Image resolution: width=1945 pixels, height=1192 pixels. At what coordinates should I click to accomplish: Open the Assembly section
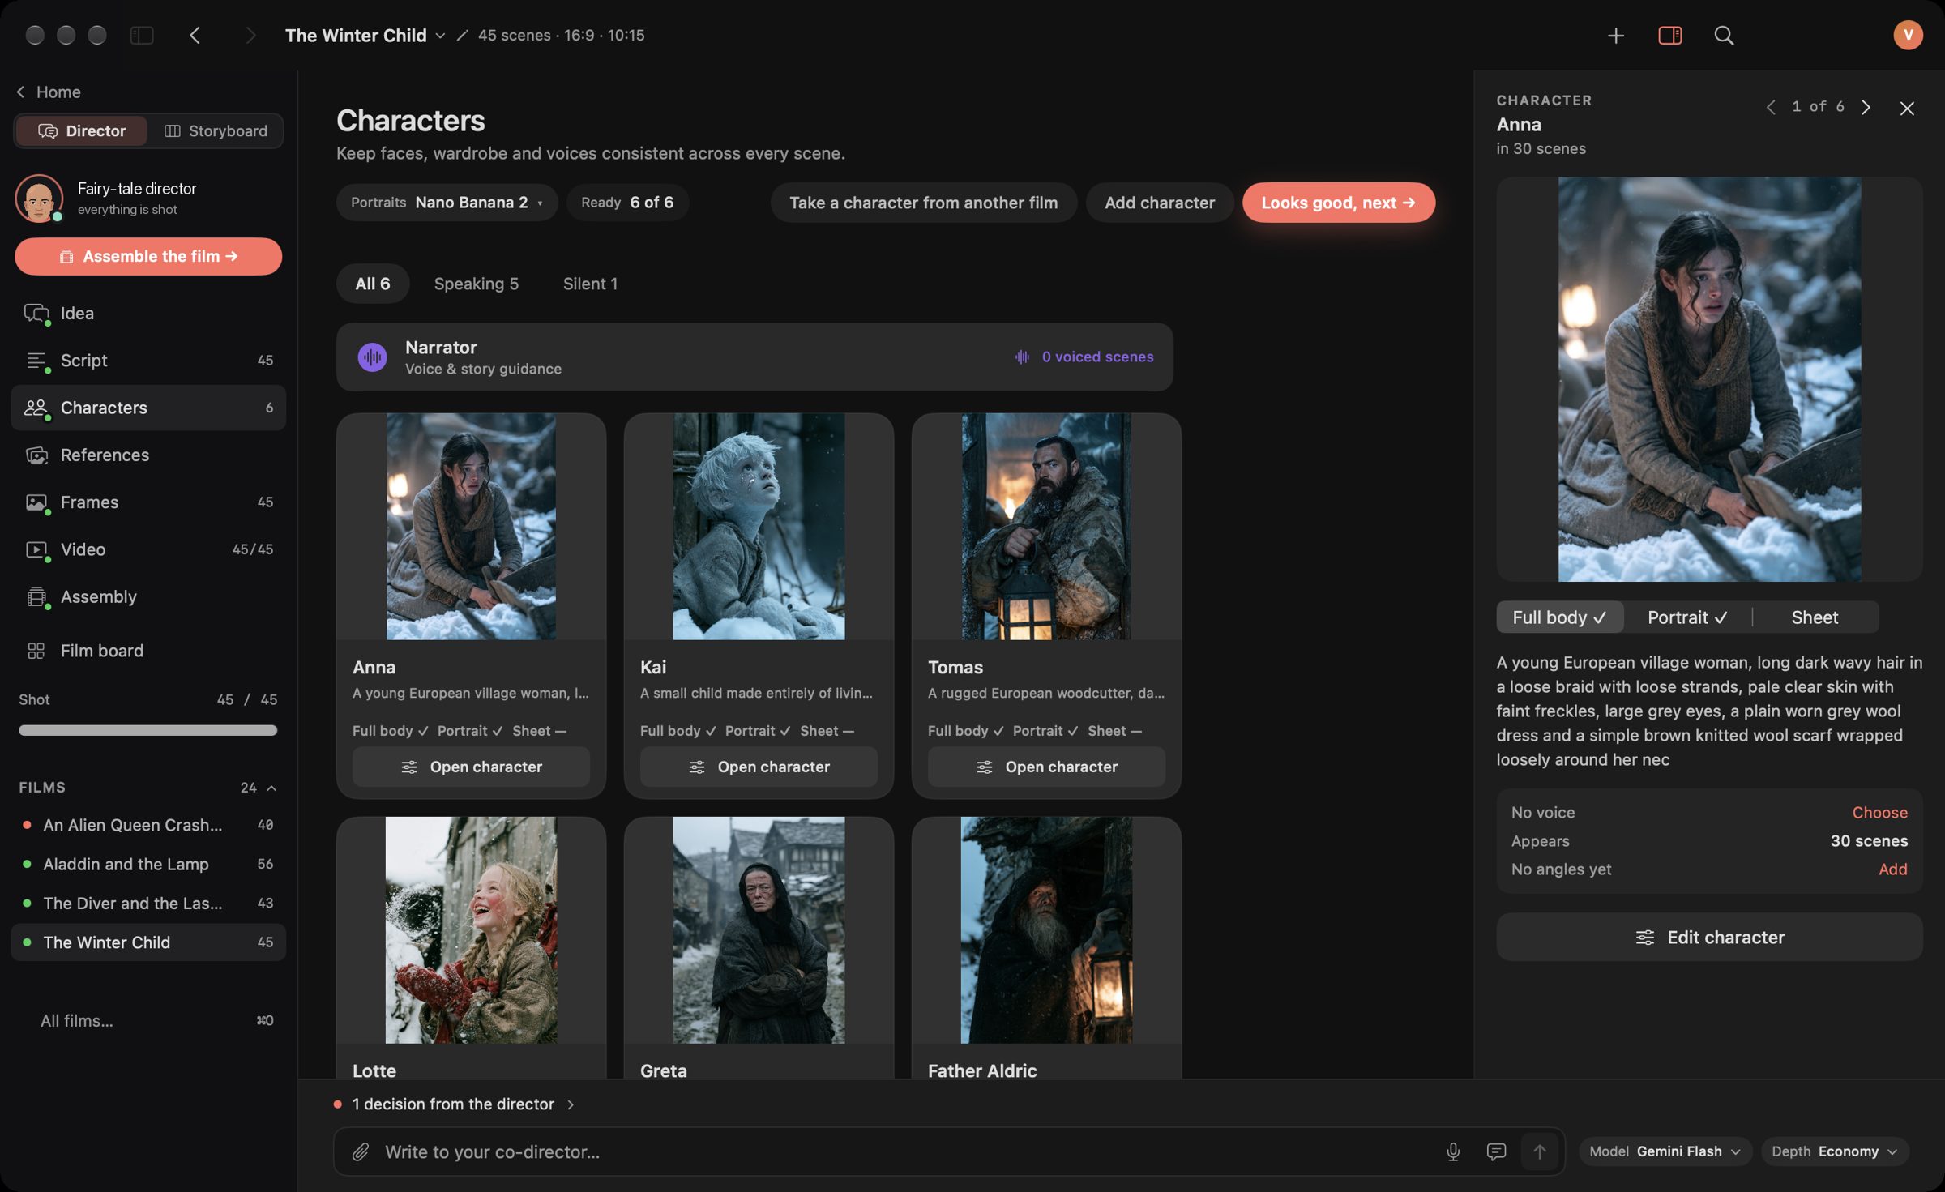(148, 596)
